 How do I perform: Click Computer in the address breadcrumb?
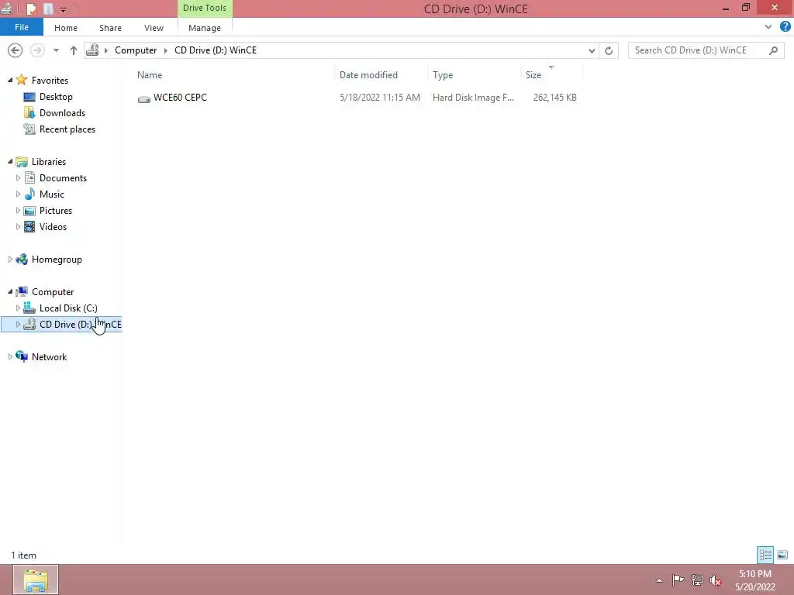coord(136,50)
